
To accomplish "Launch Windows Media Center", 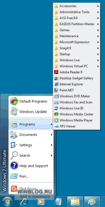I will (x=77, y=114).
